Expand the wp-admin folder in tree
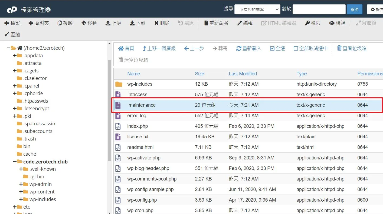Viewport: 383px width, 214px height. pyautogui.click(x=21, y=184)
